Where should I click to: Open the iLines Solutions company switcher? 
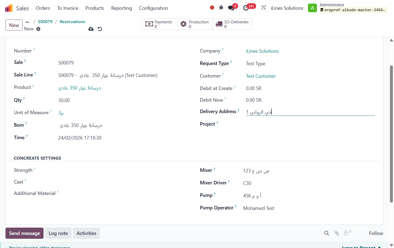coord(287,8)
